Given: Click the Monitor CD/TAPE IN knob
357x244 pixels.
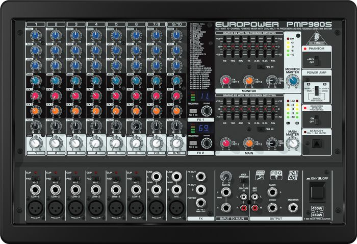Looking at the screenshot, I should pyautogui.click(x=272, y=81).
